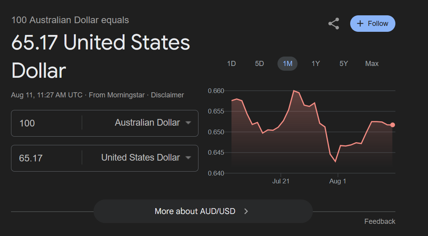Click the "100 Australian Dollar equals" text
428x236 pixels.
70,20
